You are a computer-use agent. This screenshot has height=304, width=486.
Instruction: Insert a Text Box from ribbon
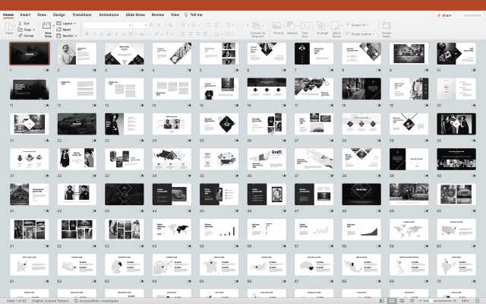[x=305, y=27]
